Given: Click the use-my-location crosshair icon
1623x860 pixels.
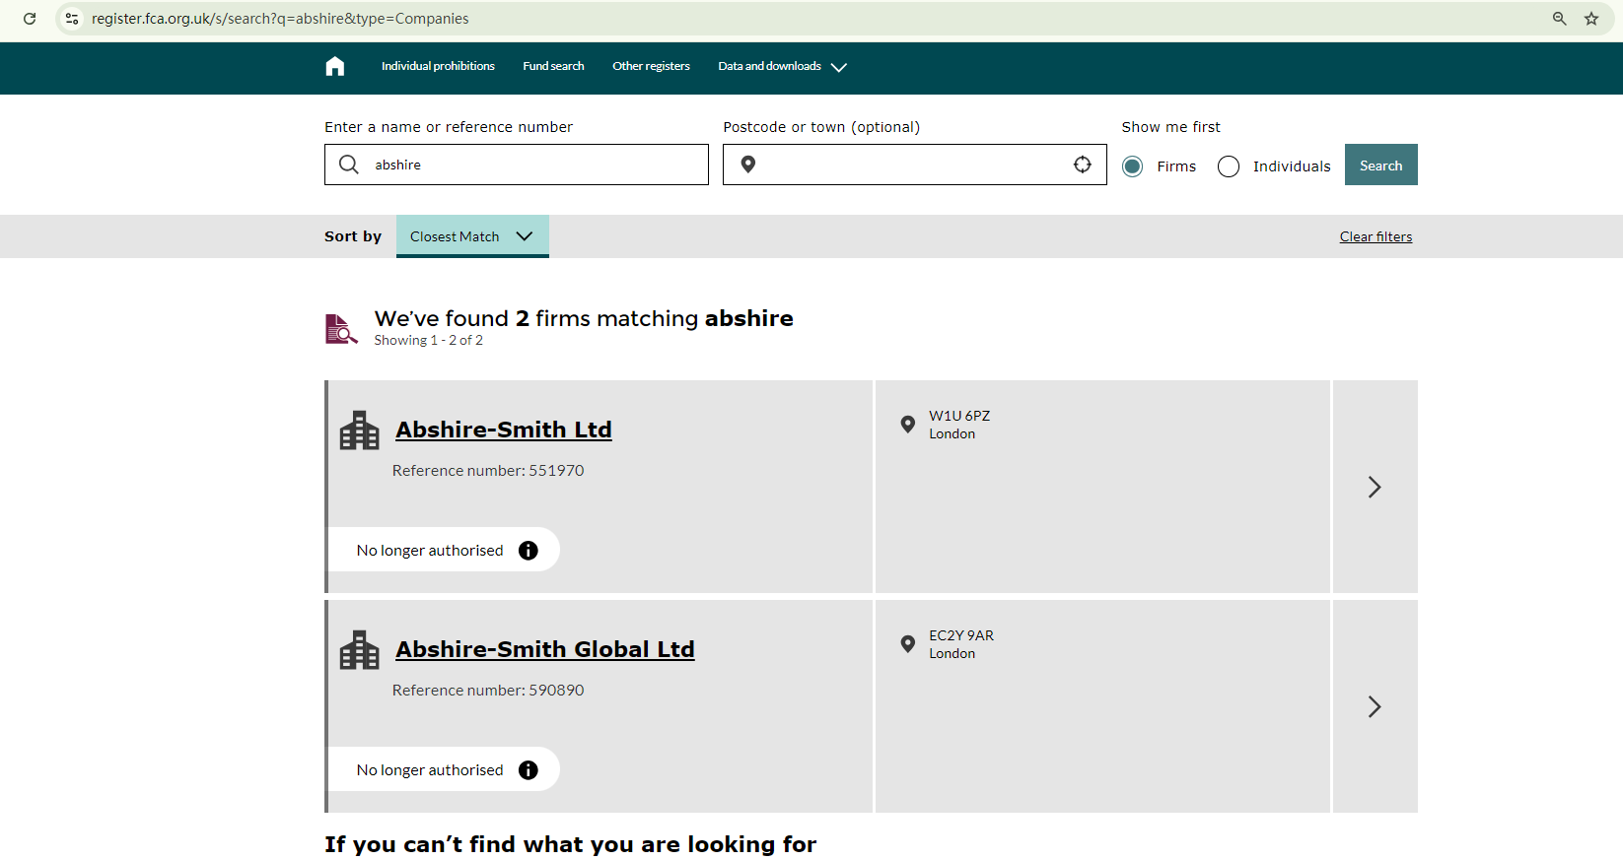Looking at the screenshot, I should (1082, 165).
